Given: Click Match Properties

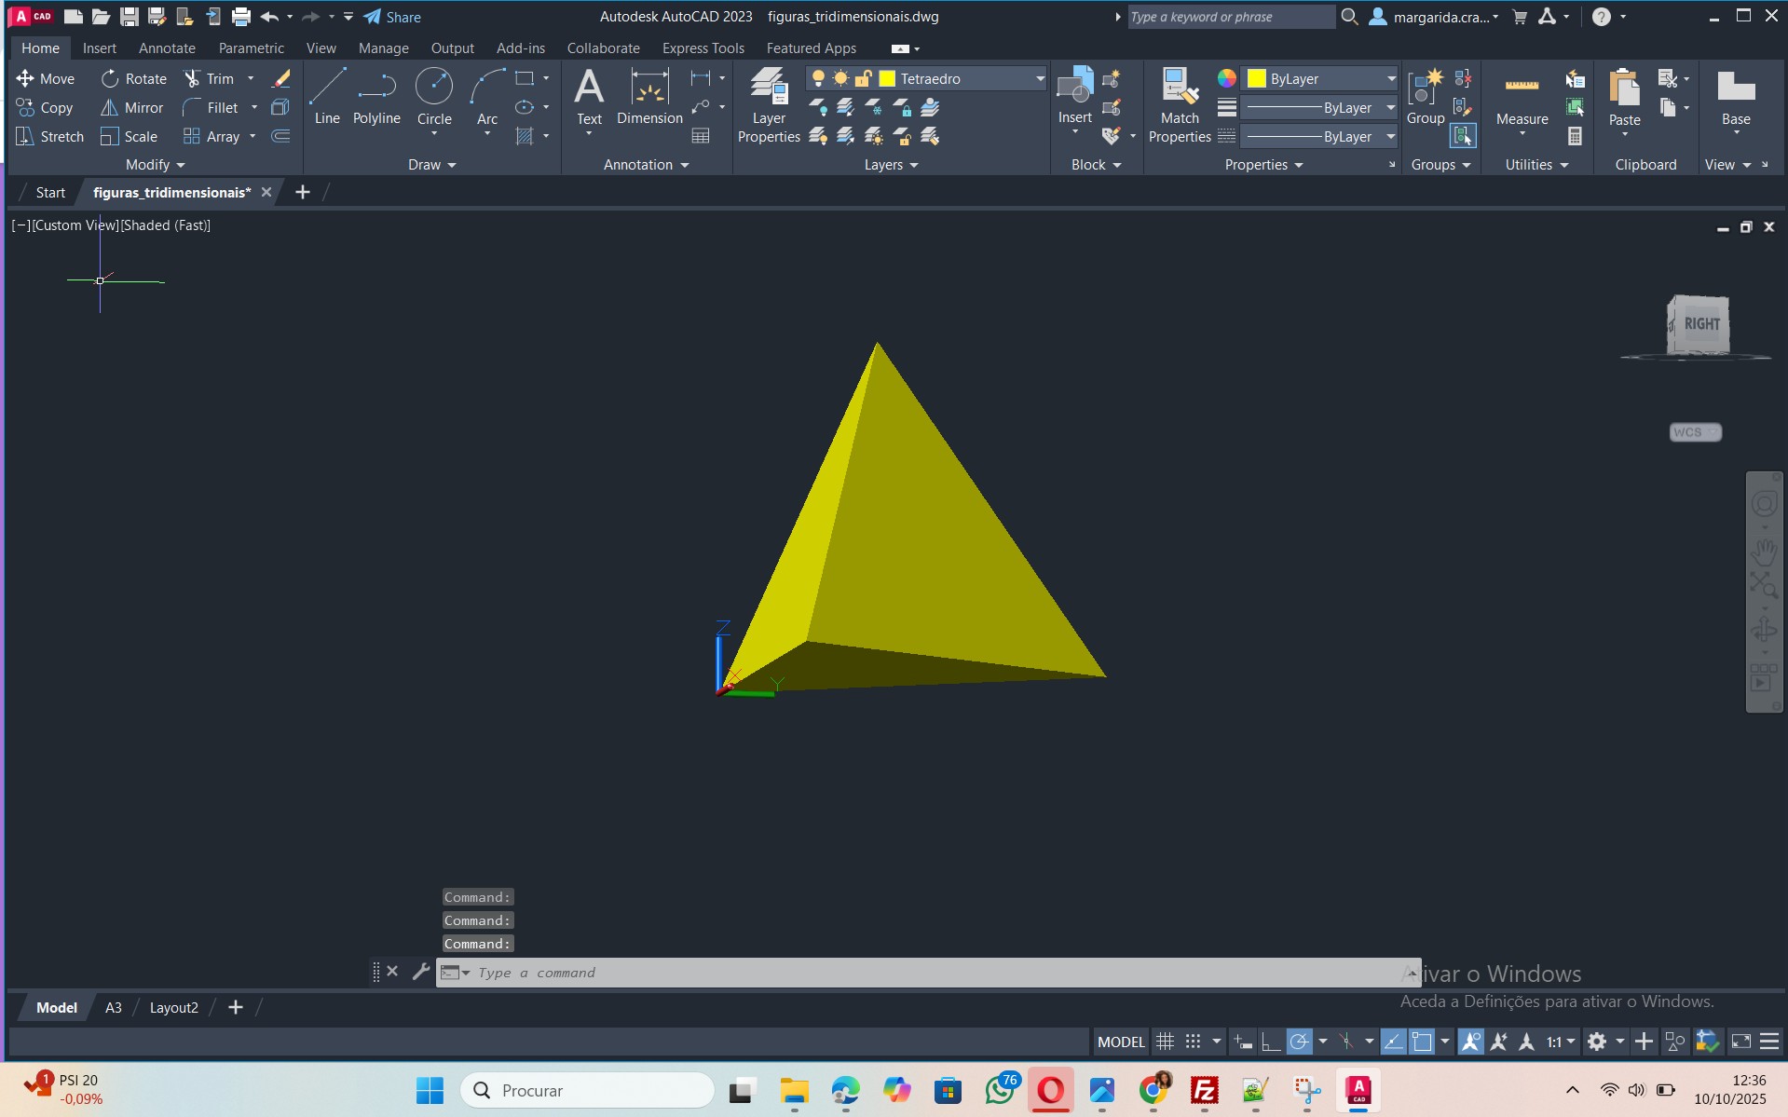Looking at the screenshot, I should (x=1180, y=105).
